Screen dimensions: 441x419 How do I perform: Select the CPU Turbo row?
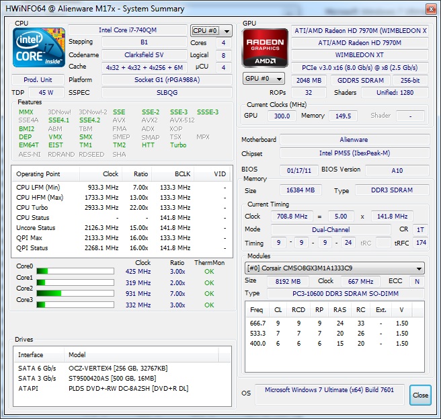(x=122, y=208)
